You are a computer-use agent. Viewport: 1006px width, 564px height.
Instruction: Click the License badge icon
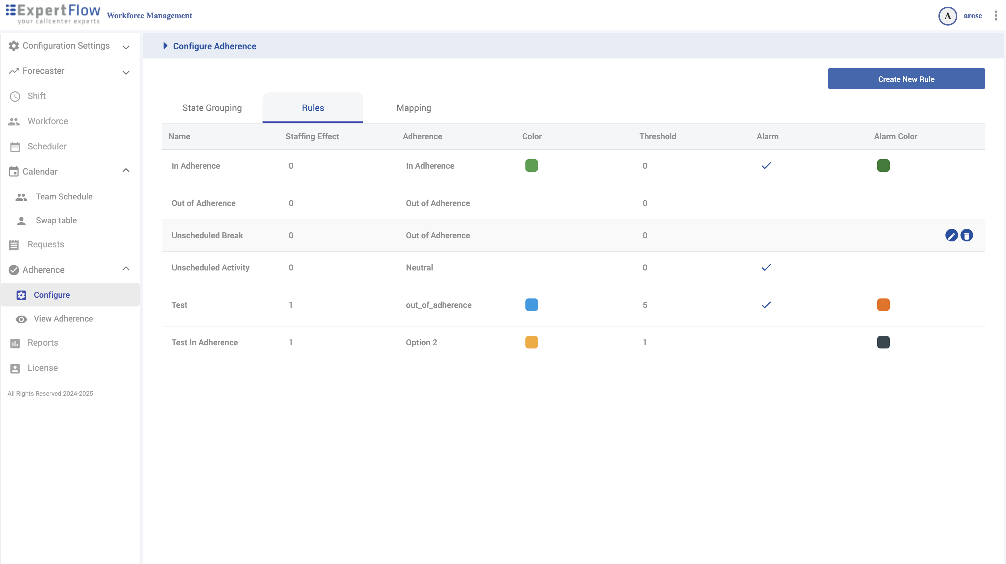(15, 368)
